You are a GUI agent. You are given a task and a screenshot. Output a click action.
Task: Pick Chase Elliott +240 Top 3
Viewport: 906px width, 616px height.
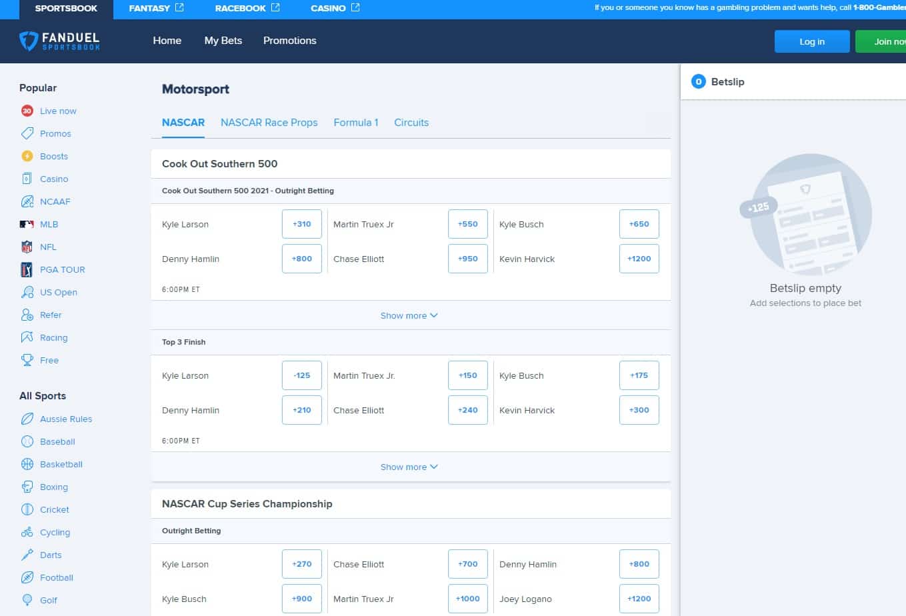point(468,410)
